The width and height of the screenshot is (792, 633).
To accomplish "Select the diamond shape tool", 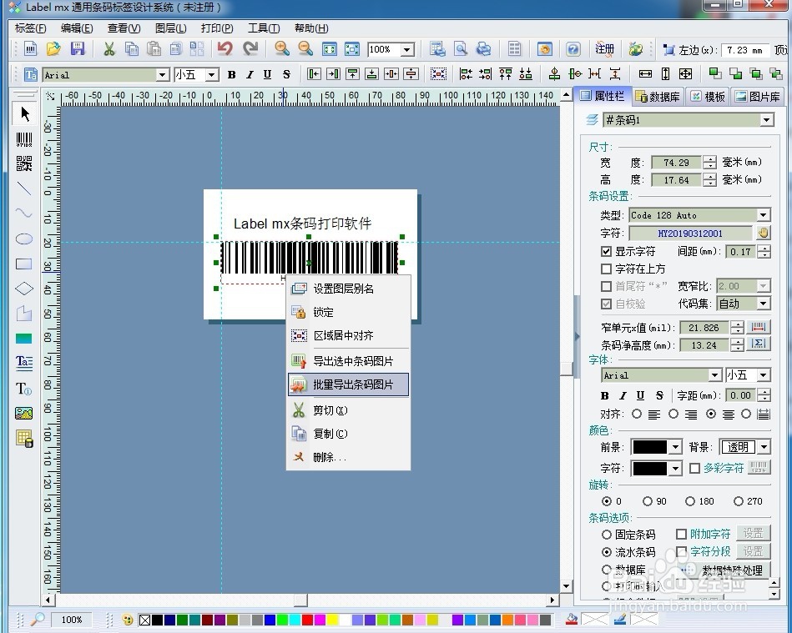I will click(23, 289).
